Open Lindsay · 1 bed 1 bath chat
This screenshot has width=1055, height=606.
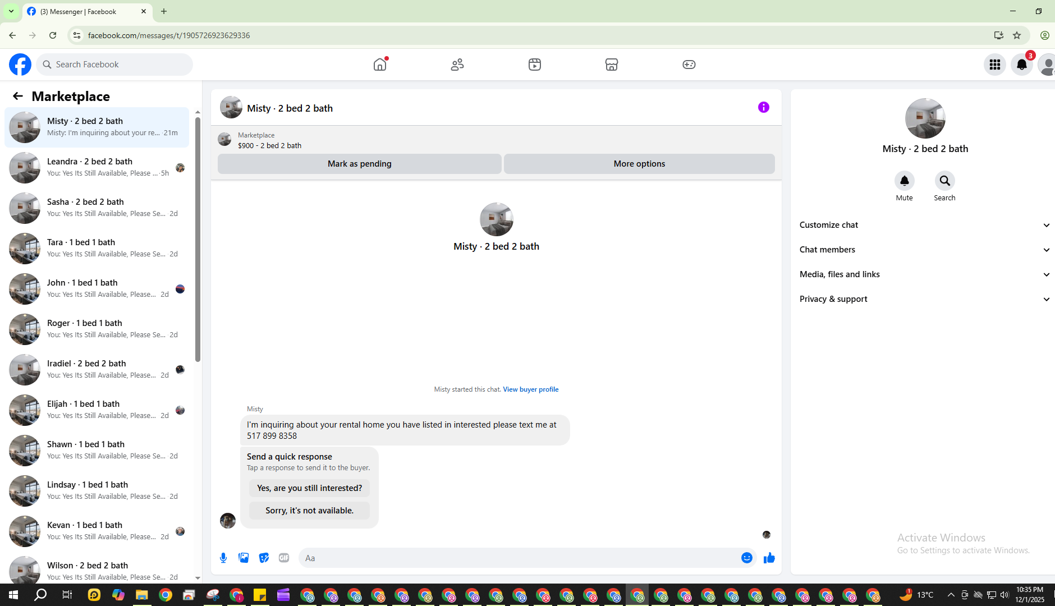coord(97,491)
